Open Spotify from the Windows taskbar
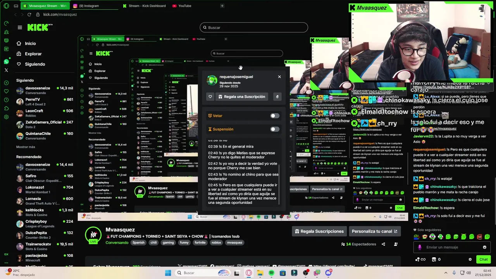 tap(271, 273)
